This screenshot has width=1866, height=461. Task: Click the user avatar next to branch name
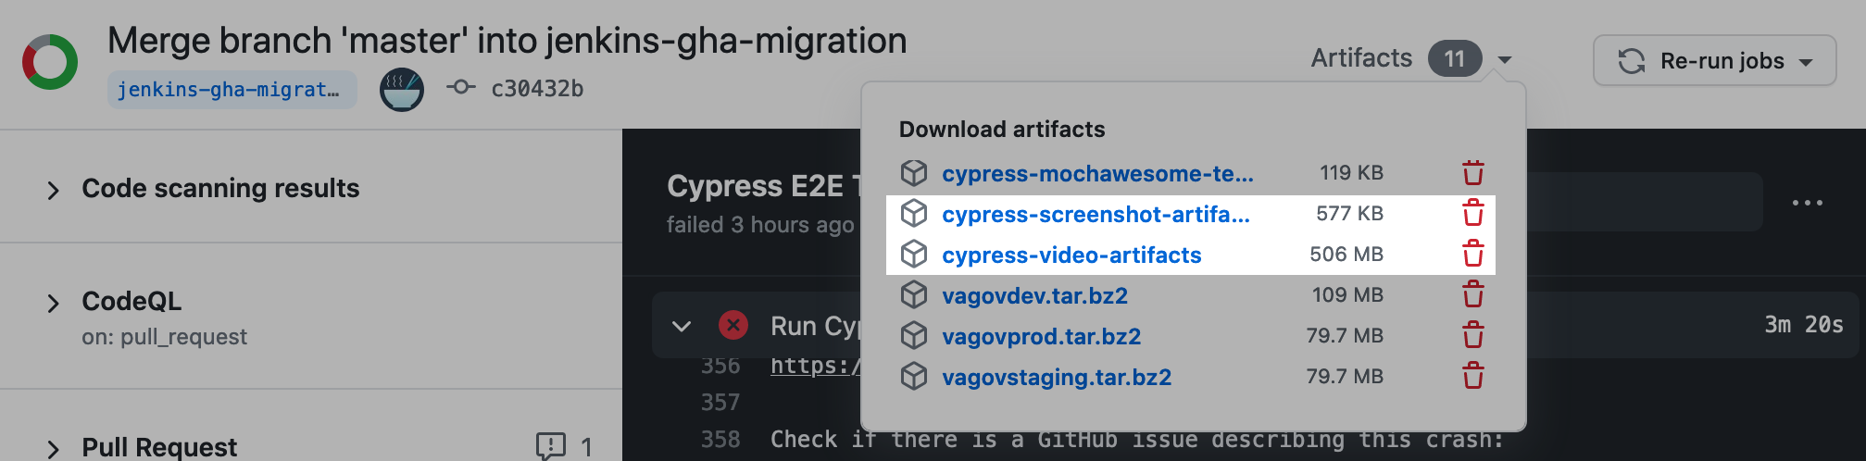tap(402, 90)
